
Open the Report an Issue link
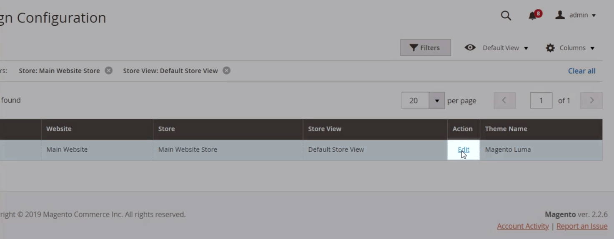click(581, 226)
